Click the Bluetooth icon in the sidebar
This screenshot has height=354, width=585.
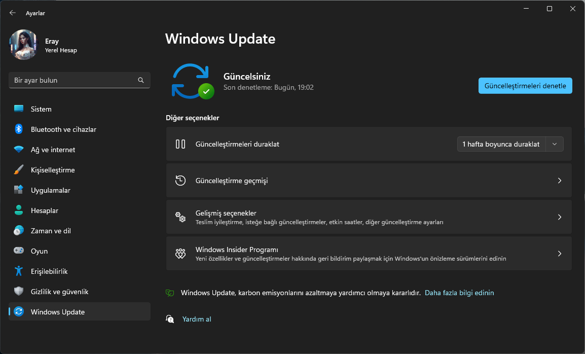pos(19,129)
